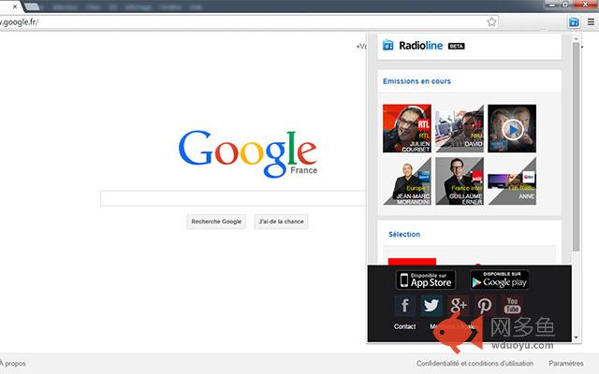599x374 pixels.
Task: Open the Chrome hamburger menu
Action: tap(591, 22)
